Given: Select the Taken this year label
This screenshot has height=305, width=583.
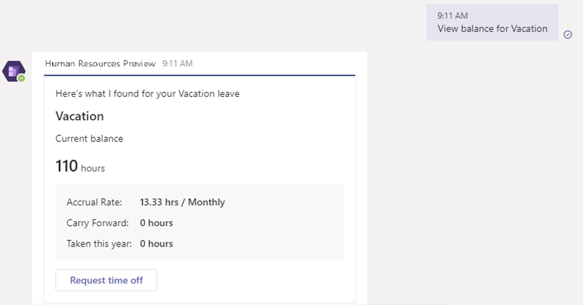Looking at the screenshot, I should 99,243.
